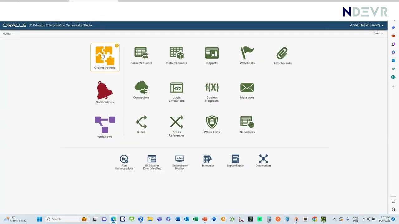Open Connectors cloud icon
This screenshot has width=399, height=224.
(x=141, y=90)
